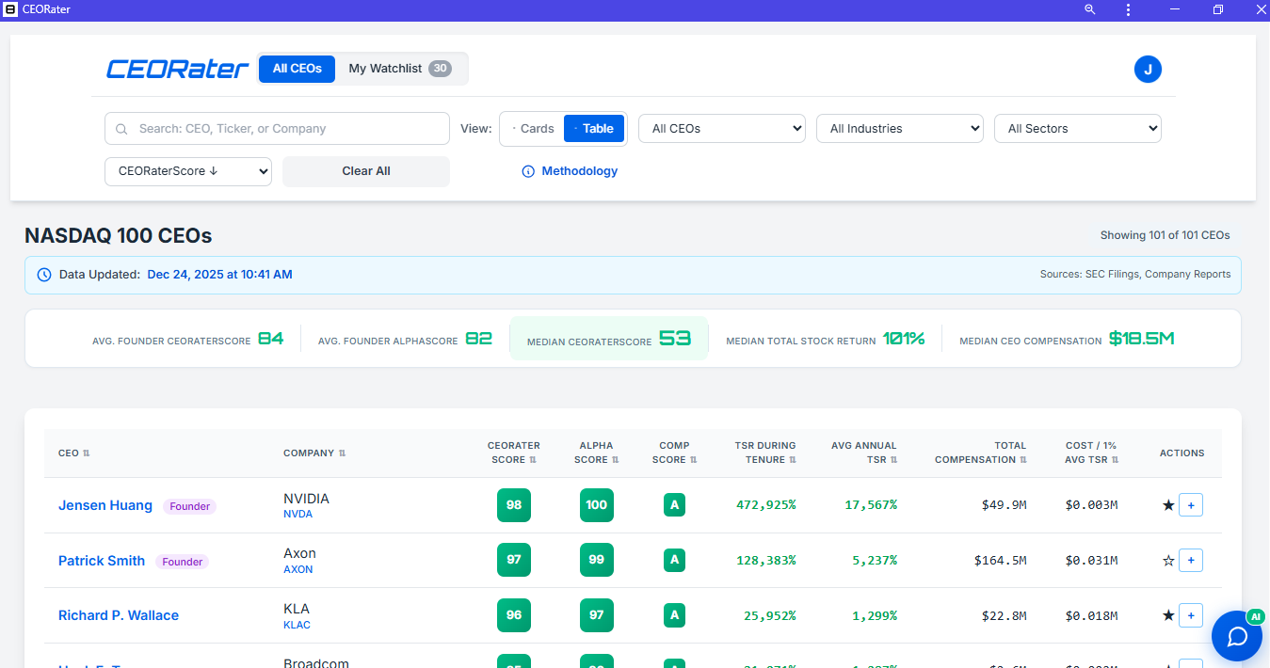Click the Avg. Founder CEORaterScore 84 stat
The height and width of the screenshot is (668, 1270).
187,339
